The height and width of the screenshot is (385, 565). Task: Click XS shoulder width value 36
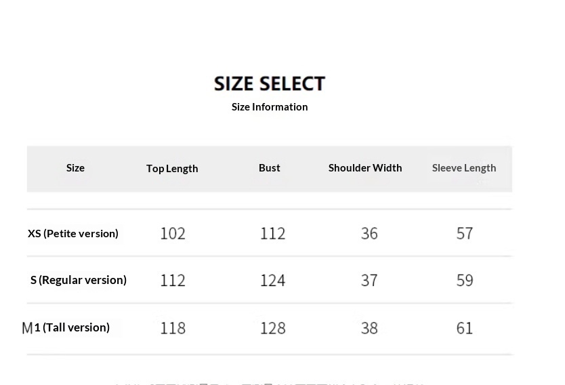[369, 234]
